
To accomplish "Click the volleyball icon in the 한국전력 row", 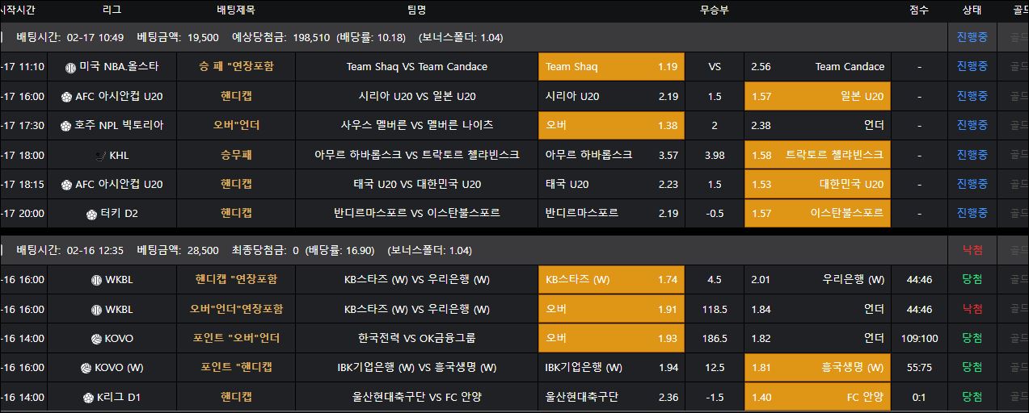I will click(x=96, y=339).
